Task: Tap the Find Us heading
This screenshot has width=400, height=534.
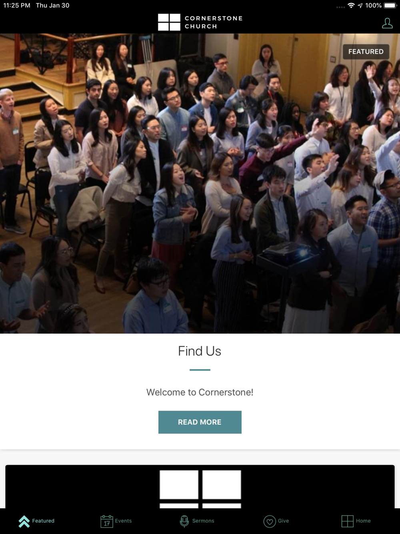Action: (x=200, y=351)
